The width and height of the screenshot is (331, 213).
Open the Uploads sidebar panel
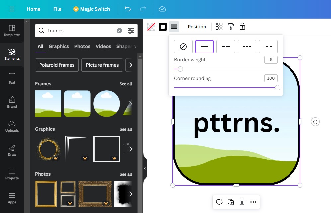[12, 126]
